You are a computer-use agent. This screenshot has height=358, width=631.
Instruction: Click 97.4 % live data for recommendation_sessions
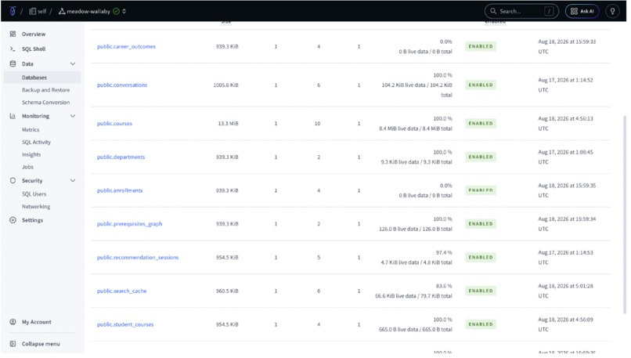tap(444, 252)
